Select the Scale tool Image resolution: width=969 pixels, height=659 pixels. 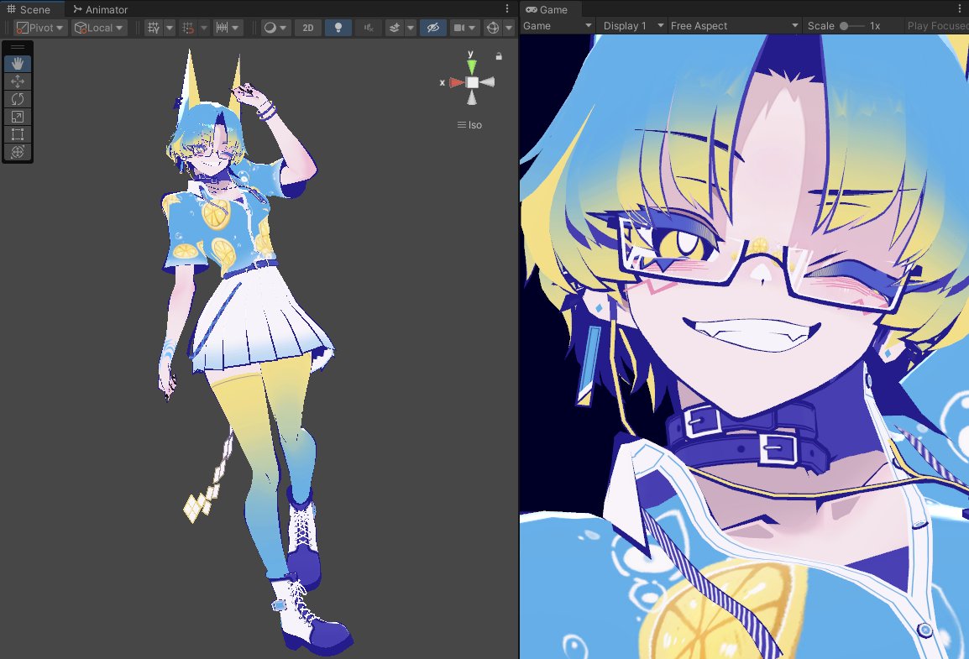[18, 117]
